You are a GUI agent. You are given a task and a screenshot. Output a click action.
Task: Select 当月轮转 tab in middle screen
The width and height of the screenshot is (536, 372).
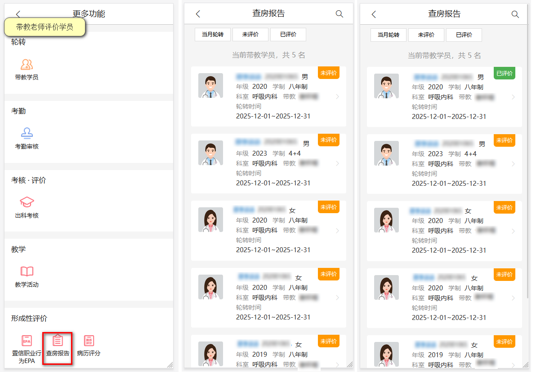tap(213, 35)
